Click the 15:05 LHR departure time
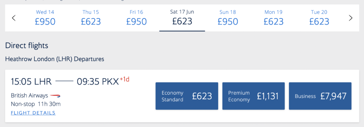This screenshot has height=127, width=364. pos(31,81)
